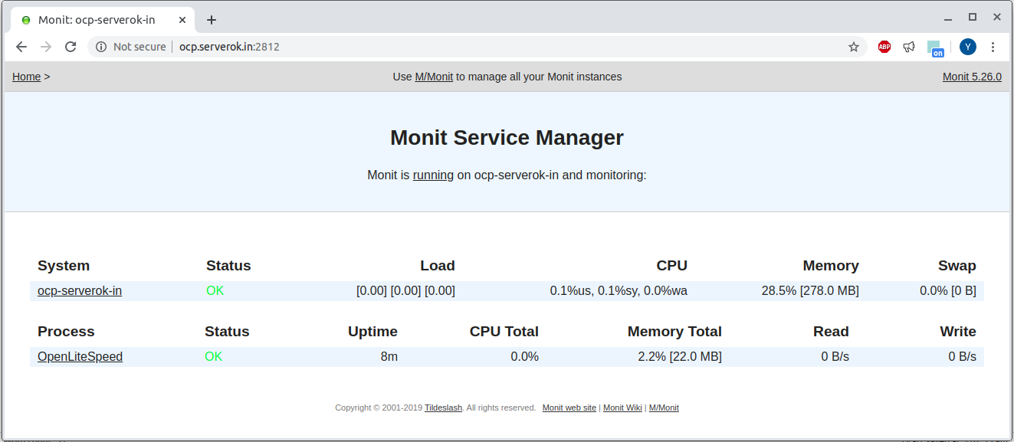Open the 'on' extension icon
The image size is (1014, 442).
[936, 47]
